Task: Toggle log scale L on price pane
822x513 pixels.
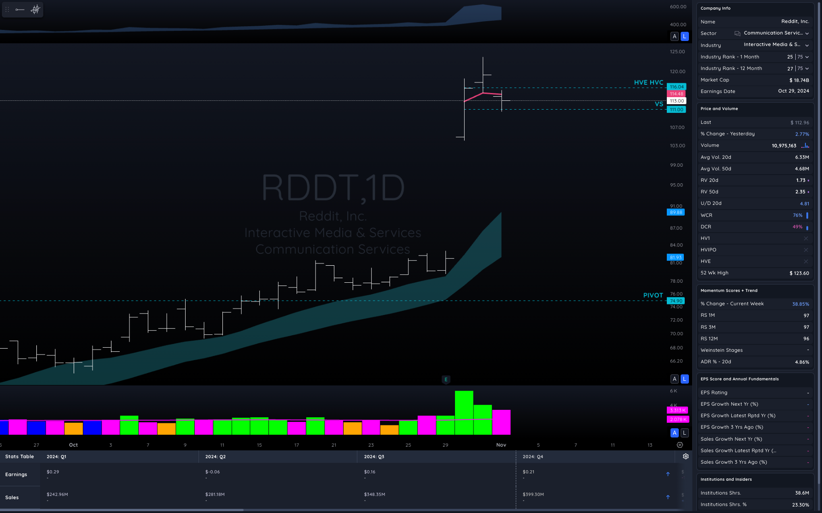Action: [685, 379]
